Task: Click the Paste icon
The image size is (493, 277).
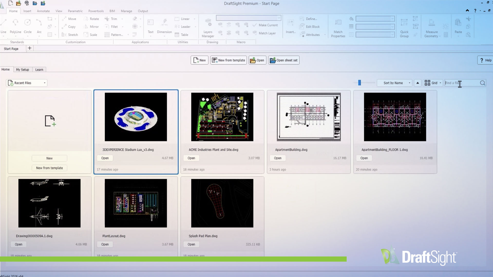Action: 458,23
